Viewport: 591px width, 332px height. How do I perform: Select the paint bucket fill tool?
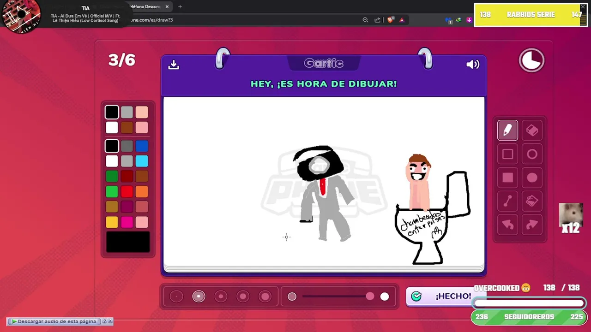pyautogui.click(x=532, y=201)
